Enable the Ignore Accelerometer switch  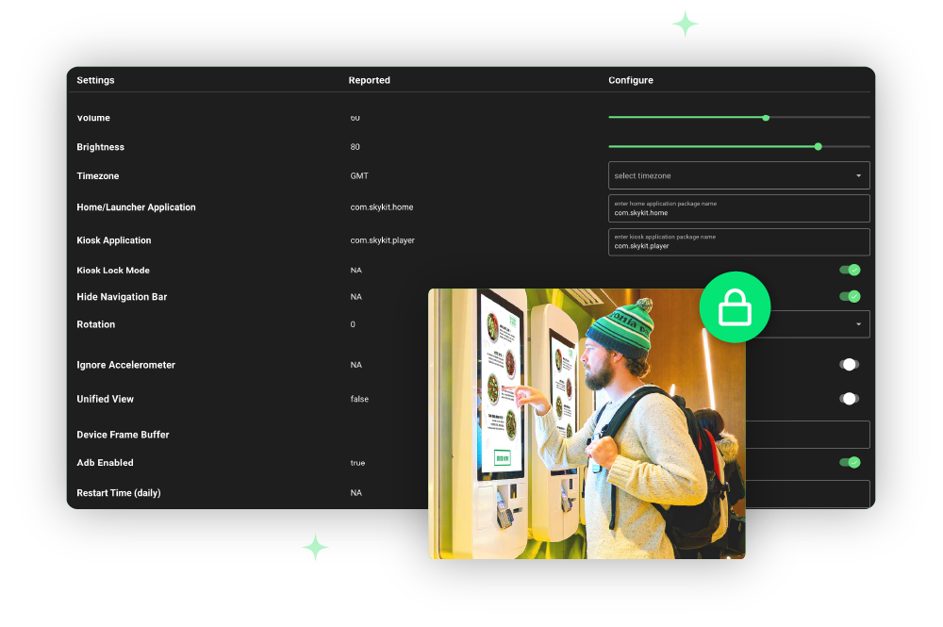(849, 364)
